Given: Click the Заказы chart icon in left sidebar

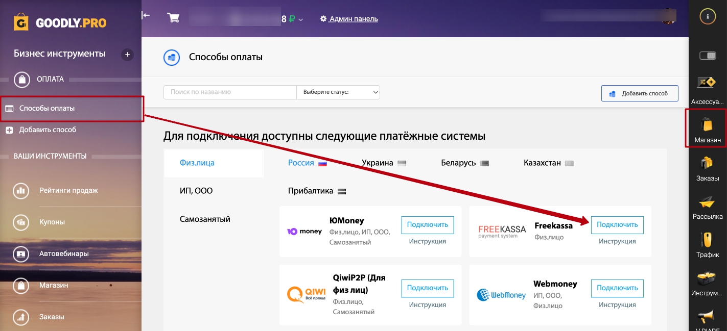Looking at the screenshot, I should click(21, 317).
